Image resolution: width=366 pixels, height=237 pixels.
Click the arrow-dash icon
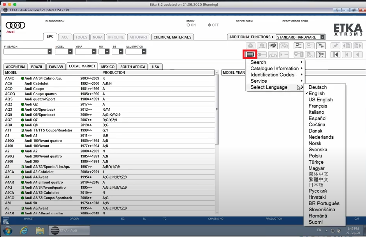point(284,55)
